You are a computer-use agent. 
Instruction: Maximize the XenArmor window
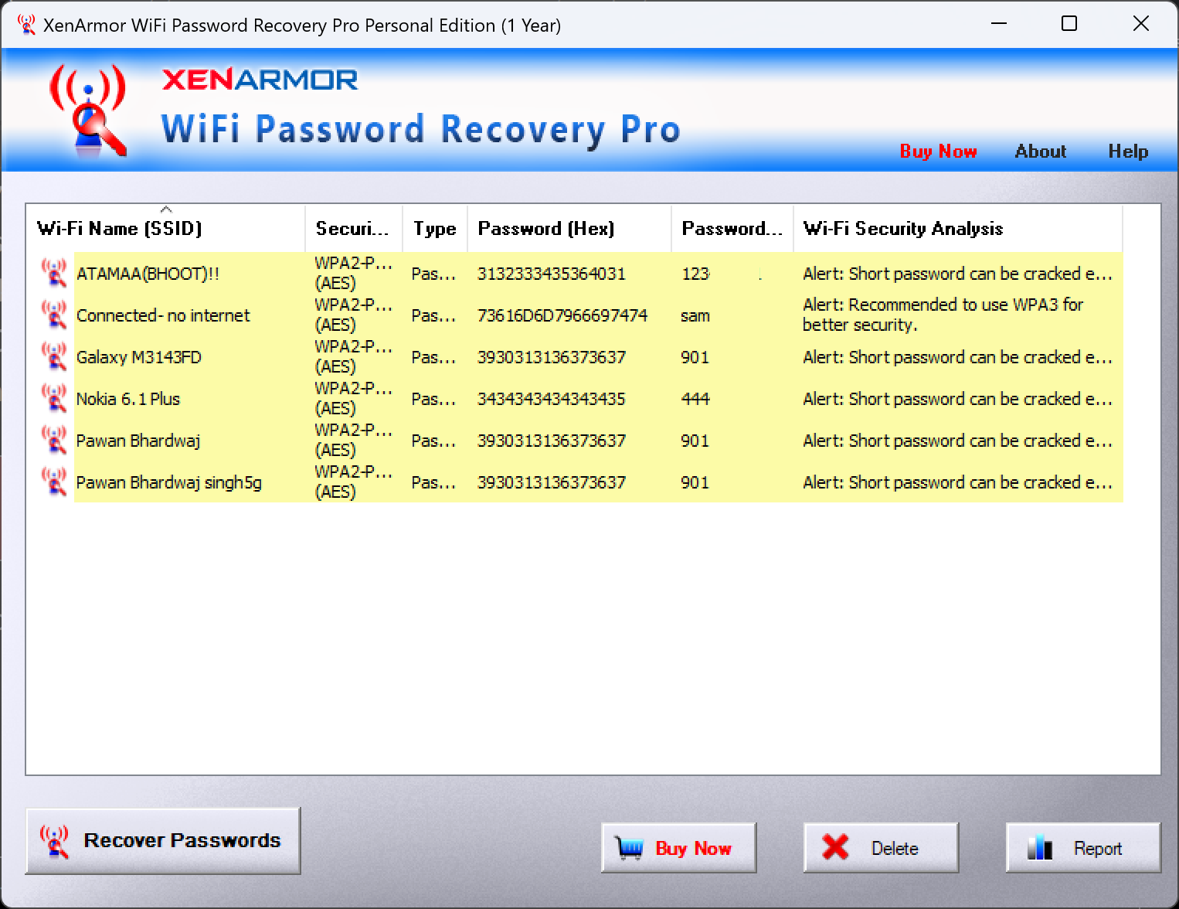tap(1069, 24)
